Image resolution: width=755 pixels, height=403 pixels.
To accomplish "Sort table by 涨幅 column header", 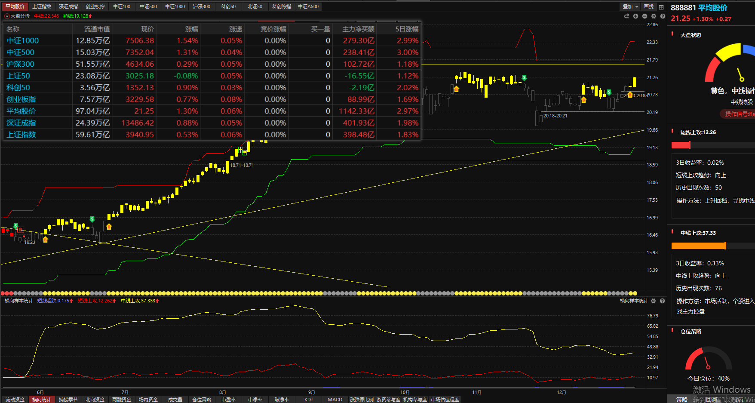I will tap(191, 29).
